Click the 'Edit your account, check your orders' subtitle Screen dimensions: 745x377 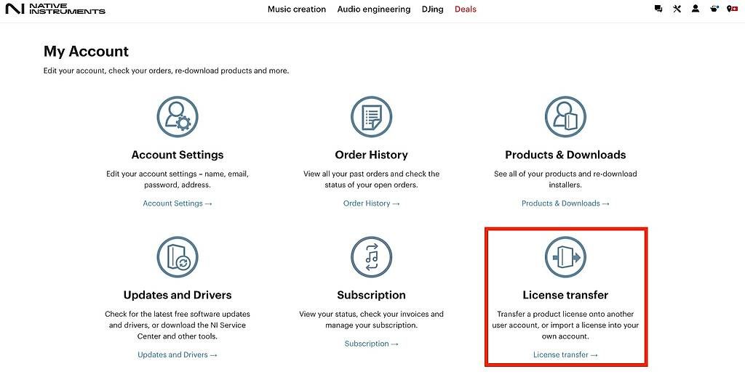coord(167,70)
